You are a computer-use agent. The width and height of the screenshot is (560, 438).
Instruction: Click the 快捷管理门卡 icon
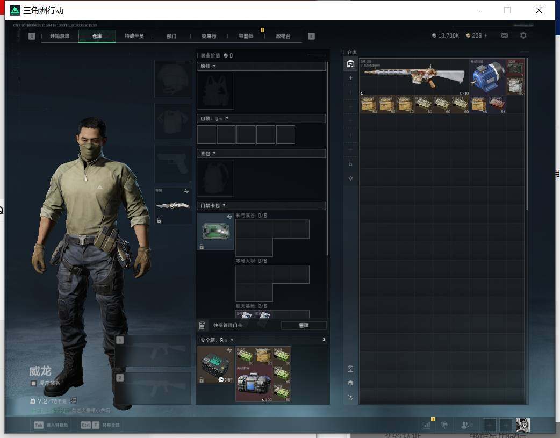click(202, 325)
